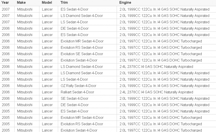Click the Ralliart Sedan 4-Door trim cell
Screen dimensions: 216x132
[77, 92]
